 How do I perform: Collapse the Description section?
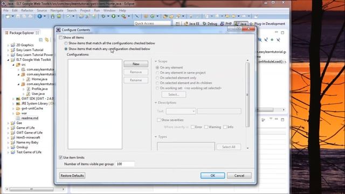click(156, 103)
